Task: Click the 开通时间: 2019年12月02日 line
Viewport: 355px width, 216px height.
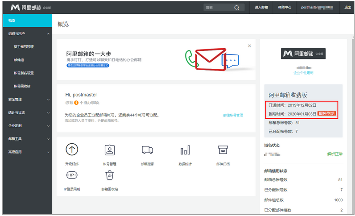Action: tap(292, 105)
